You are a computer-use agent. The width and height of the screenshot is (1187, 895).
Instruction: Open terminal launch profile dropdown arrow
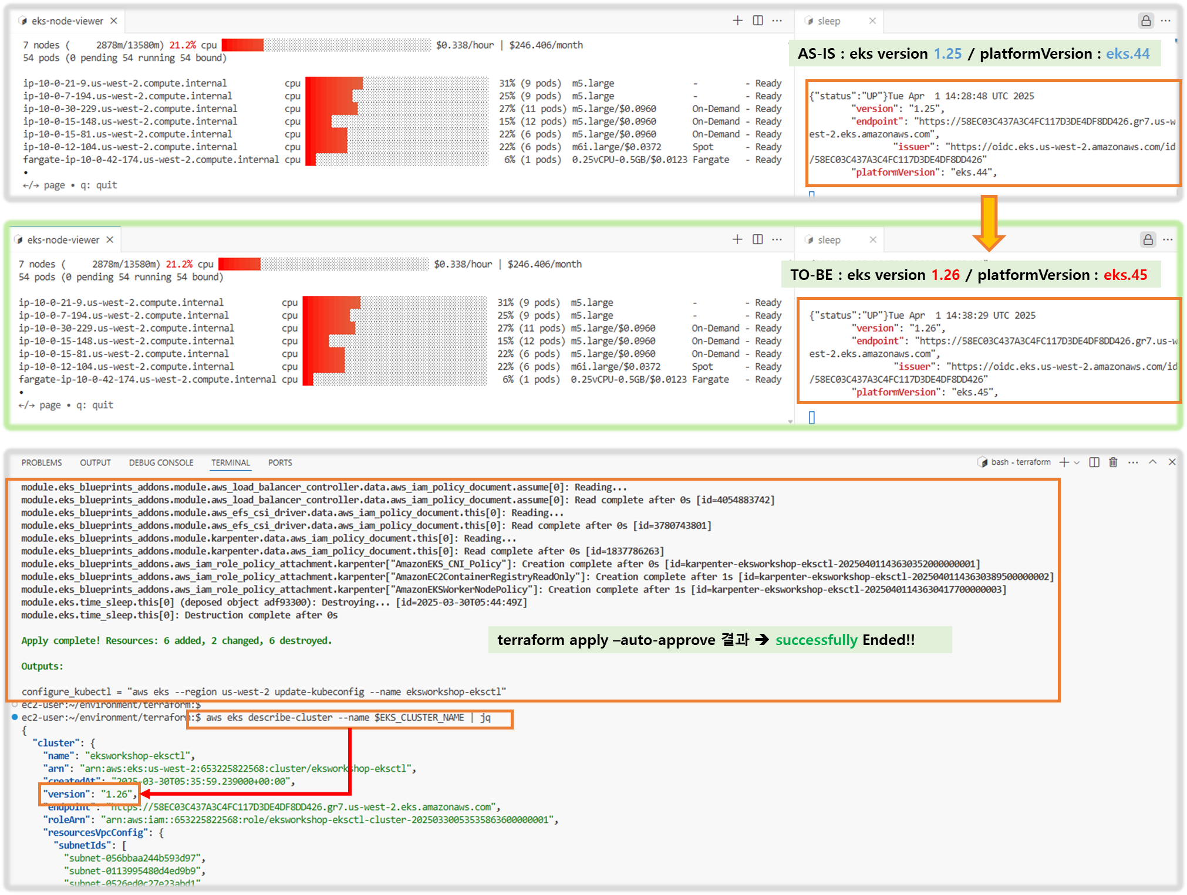coord(1077,462)
